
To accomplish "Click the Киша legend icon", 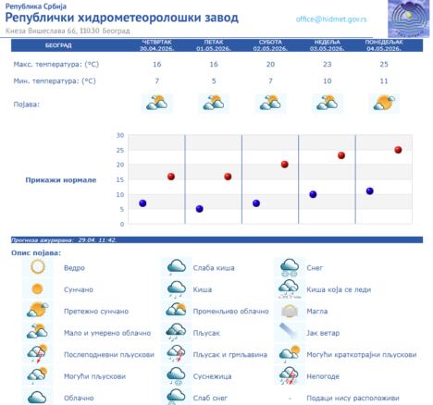I will pyautogui.click(x=177, y=289).
